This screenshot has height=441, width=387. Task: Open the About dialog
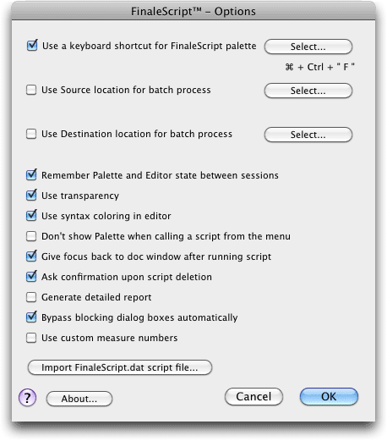[x=79, y=399]
